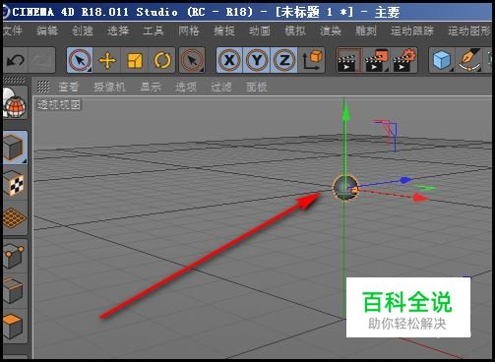Enable Model mode cube icon
This screenshot has width=495, height=362.
click(x=15, y=148)
